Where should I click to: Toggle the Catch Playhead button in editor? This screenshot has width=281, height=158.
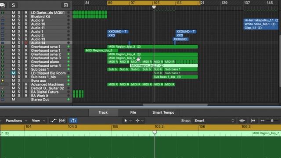click(x=73, y=121)
